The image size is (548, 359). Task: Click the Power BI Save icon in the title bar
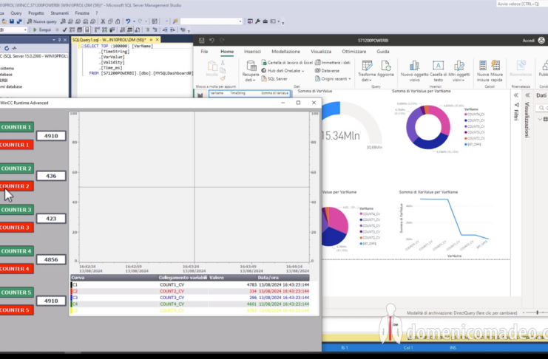[x=202, y=40]
